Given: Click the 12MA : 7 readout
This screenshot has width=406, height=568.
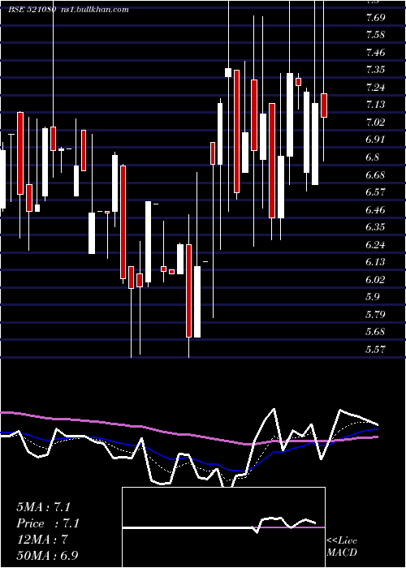Looking at the screenshot, I should click(x=42, y=540).
